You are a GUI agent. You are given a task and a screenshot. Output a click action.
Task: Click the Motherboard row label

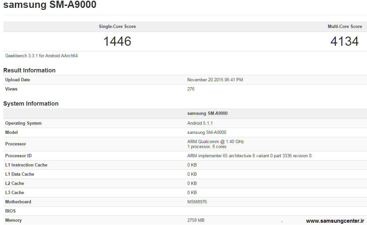(x=18, y=202)
